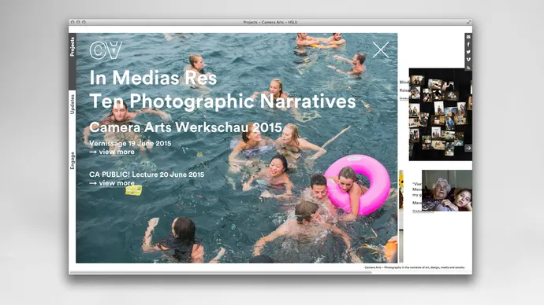Screen dimensions: 544x305
Task: Open the Vimeo channel icon
Action: [468, 60]
